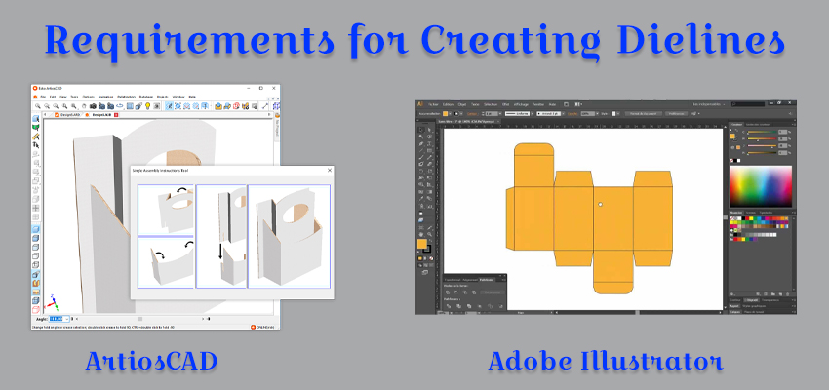Click the trash icon at the bottom of the Swatches panel

pyautogui.click(x=788, y=294)
